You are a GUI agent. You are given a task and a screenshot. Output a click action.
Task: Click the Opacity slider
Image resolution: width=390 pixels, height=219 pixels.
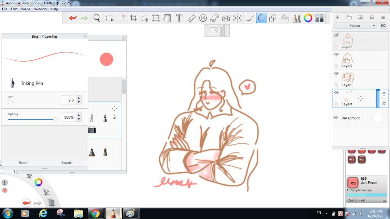33,119
